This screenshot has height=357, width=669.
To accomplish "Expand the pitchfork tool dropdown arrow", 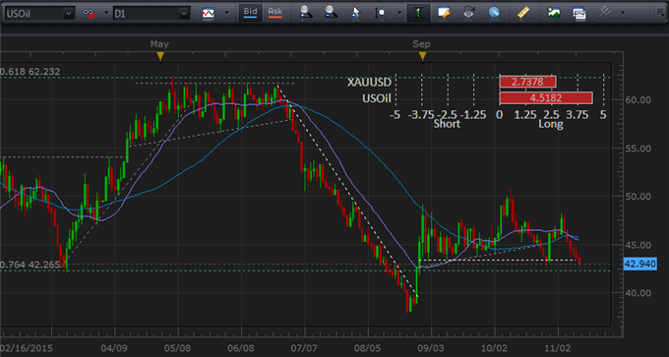I will pyautogui.click(x=624, y=13).
